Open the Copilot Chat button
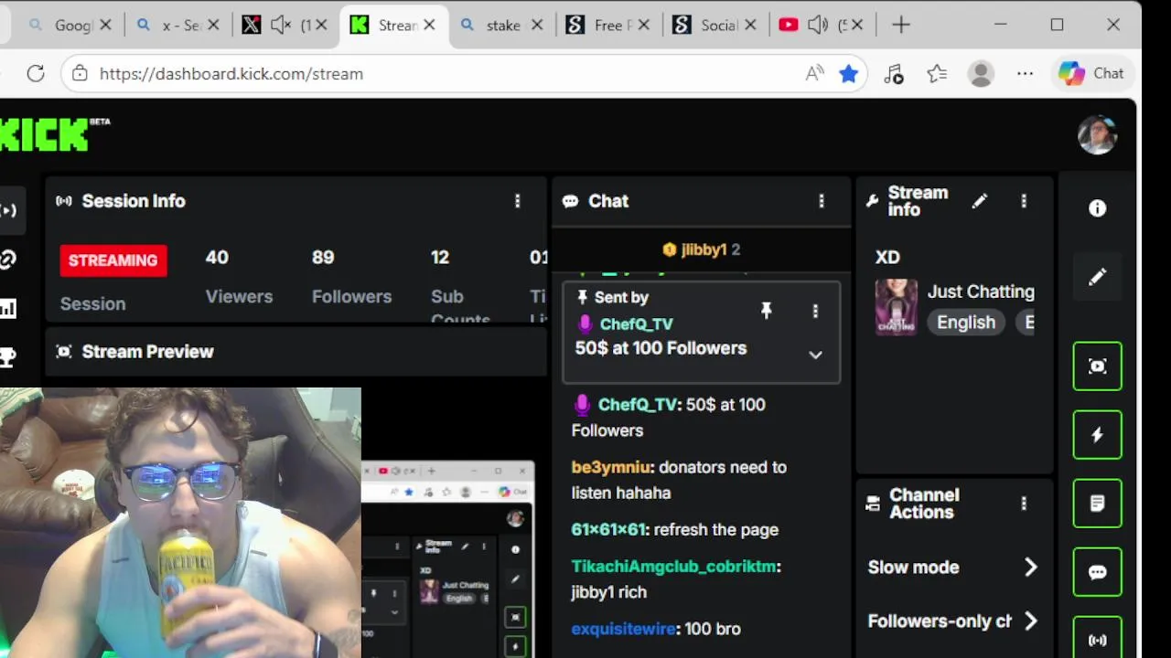1171x658 pixels. pos(1091,74)
